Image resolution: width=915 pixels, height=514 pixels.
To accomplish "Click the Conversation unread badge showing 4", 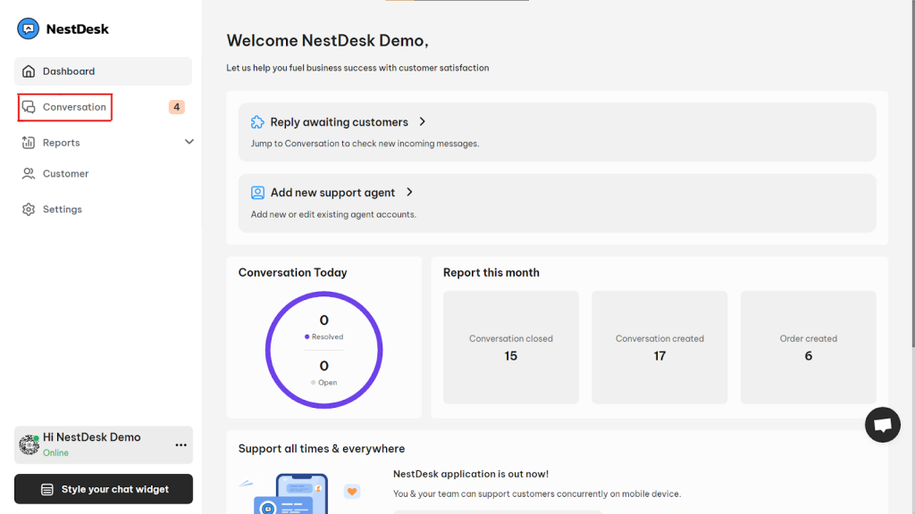I will click(x=176, y=107).
